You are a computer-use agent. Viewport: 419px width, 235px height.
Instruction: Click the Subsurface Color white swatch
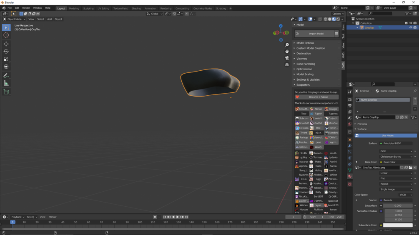point(398,225)
